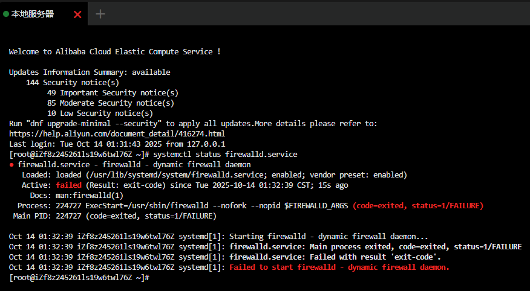Screen dimensions: 530x291
Task: Click the "Failed with result 'exit-code'" log line
Action: 335,257
